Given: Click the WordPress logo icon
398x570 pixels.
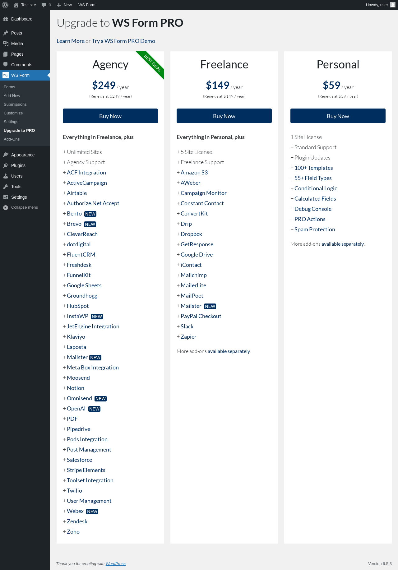Looking at the screenshot, I should point(5,5).
